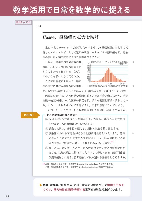This screenshot has width=142, height=201.
Task: Click the banner title 数学活用で日常を数学的に捉える
Action: point(71,10)
